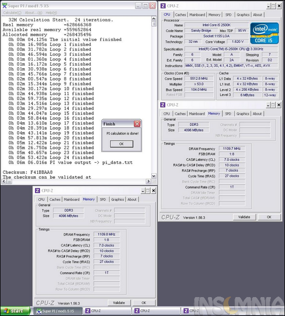The height and width of the screenshot is (316, 285).
Task: Select CPU tab in the CPU-Z window showing Sandy Bridge
Action: 167,15
